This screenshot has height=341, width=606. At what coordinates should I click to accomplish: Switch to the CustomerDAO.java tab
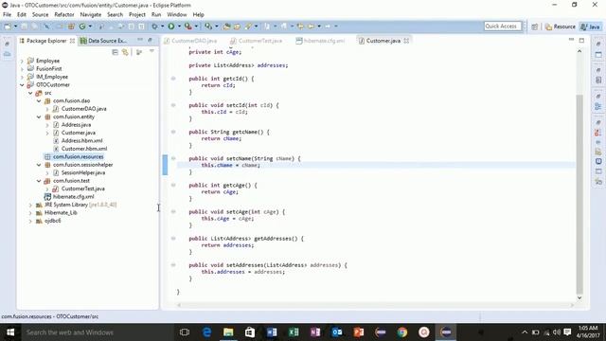[190, 41]
